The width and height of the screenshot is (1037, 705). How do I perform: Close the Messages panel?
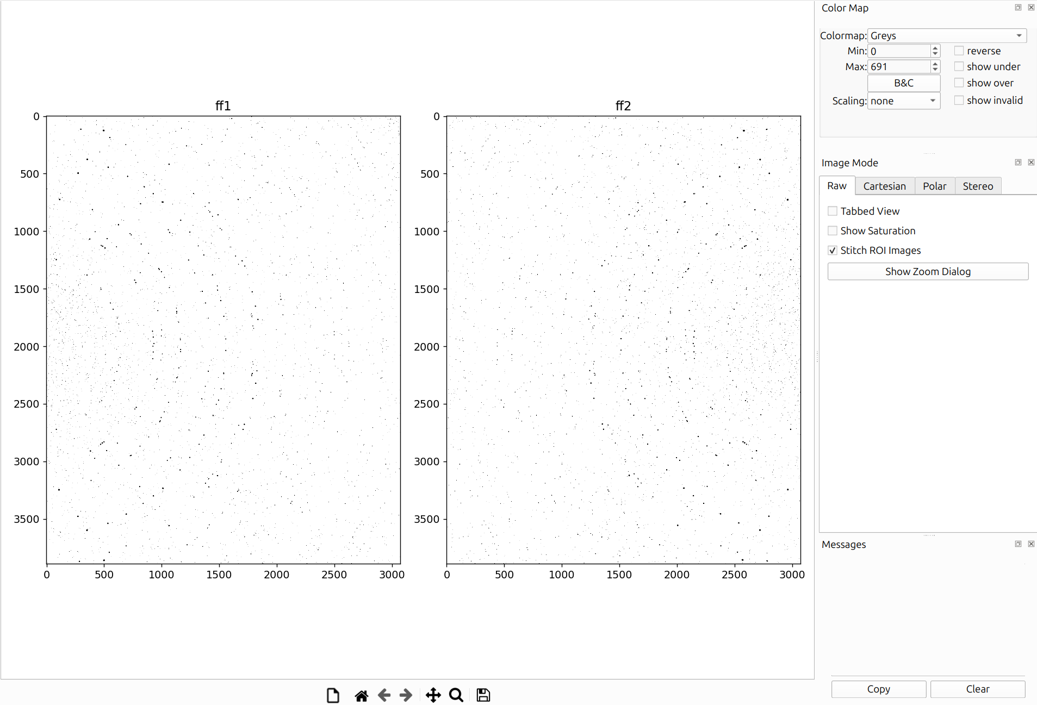pyautogui.click(x=1031, y=544)
